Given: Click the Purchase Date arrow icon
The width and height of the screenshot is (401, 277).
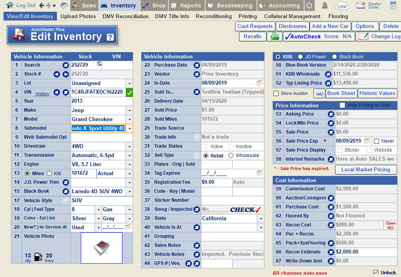Looking at the screenshot, I should [x=197, y=65].
